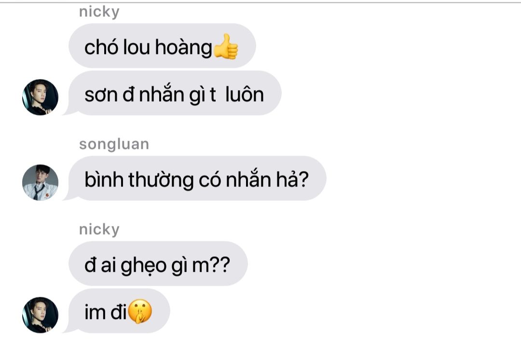
Task: Click the word "hoàng" in first message
Action: coord(183,47)
